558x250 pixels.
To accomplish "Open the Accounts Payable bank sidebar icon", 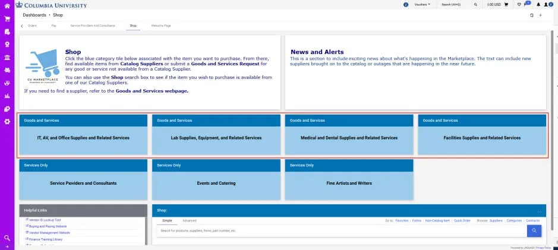I will click(7, 57).
